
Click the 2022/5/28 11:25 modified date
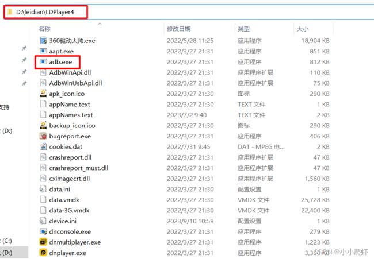click(190, 41)
